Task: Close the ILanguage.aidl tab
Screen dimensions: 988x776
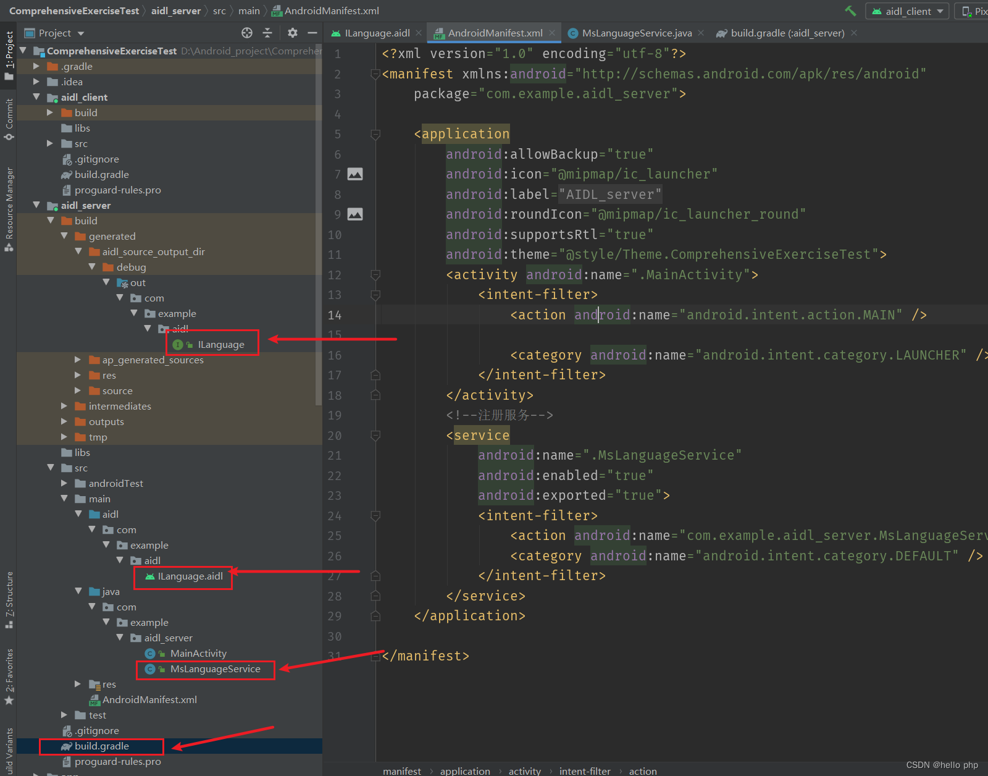Action: [x=419, y=33]
